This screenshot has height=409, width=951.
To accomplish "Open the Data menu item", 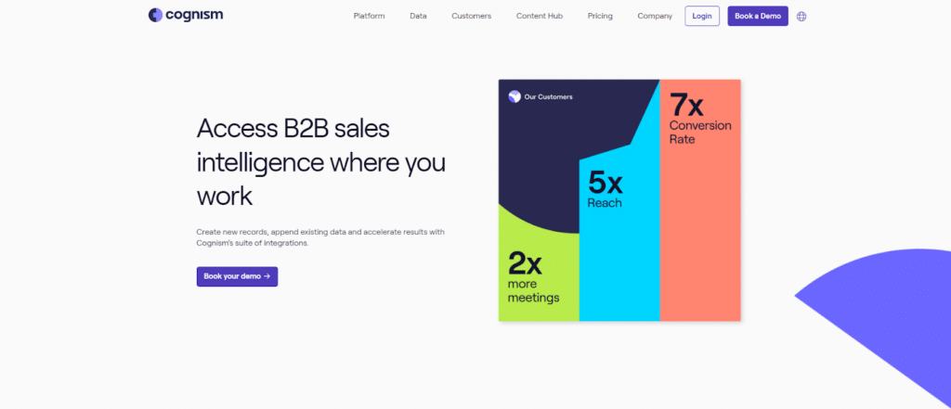I will point(418,17).
